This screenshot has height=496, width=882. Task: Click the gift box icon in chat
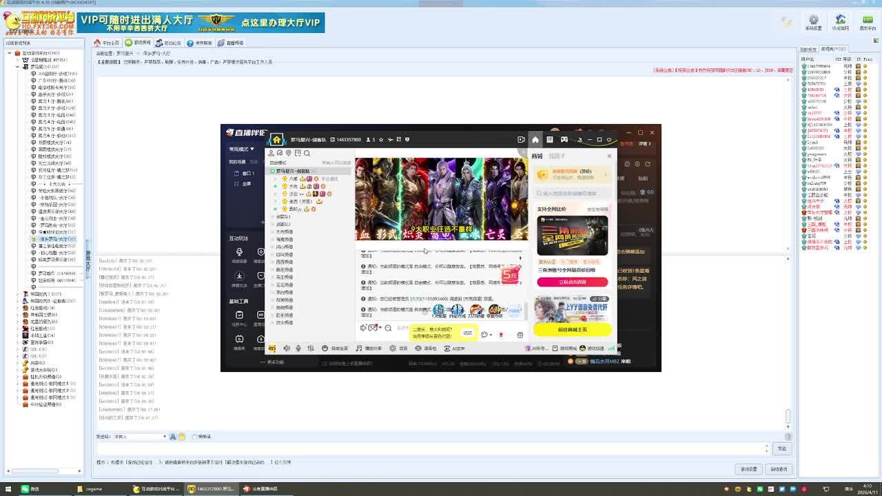520,335
